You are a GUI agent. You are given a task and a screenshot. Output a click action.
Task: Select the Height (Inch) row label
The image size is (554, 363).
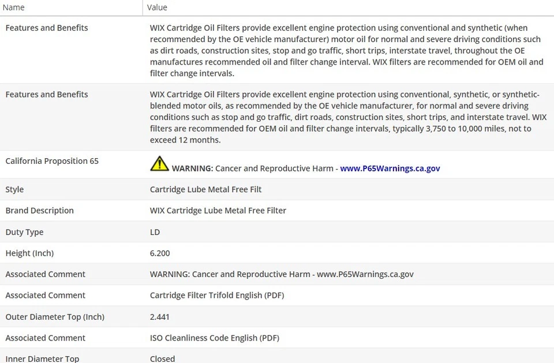coord(29,253)
